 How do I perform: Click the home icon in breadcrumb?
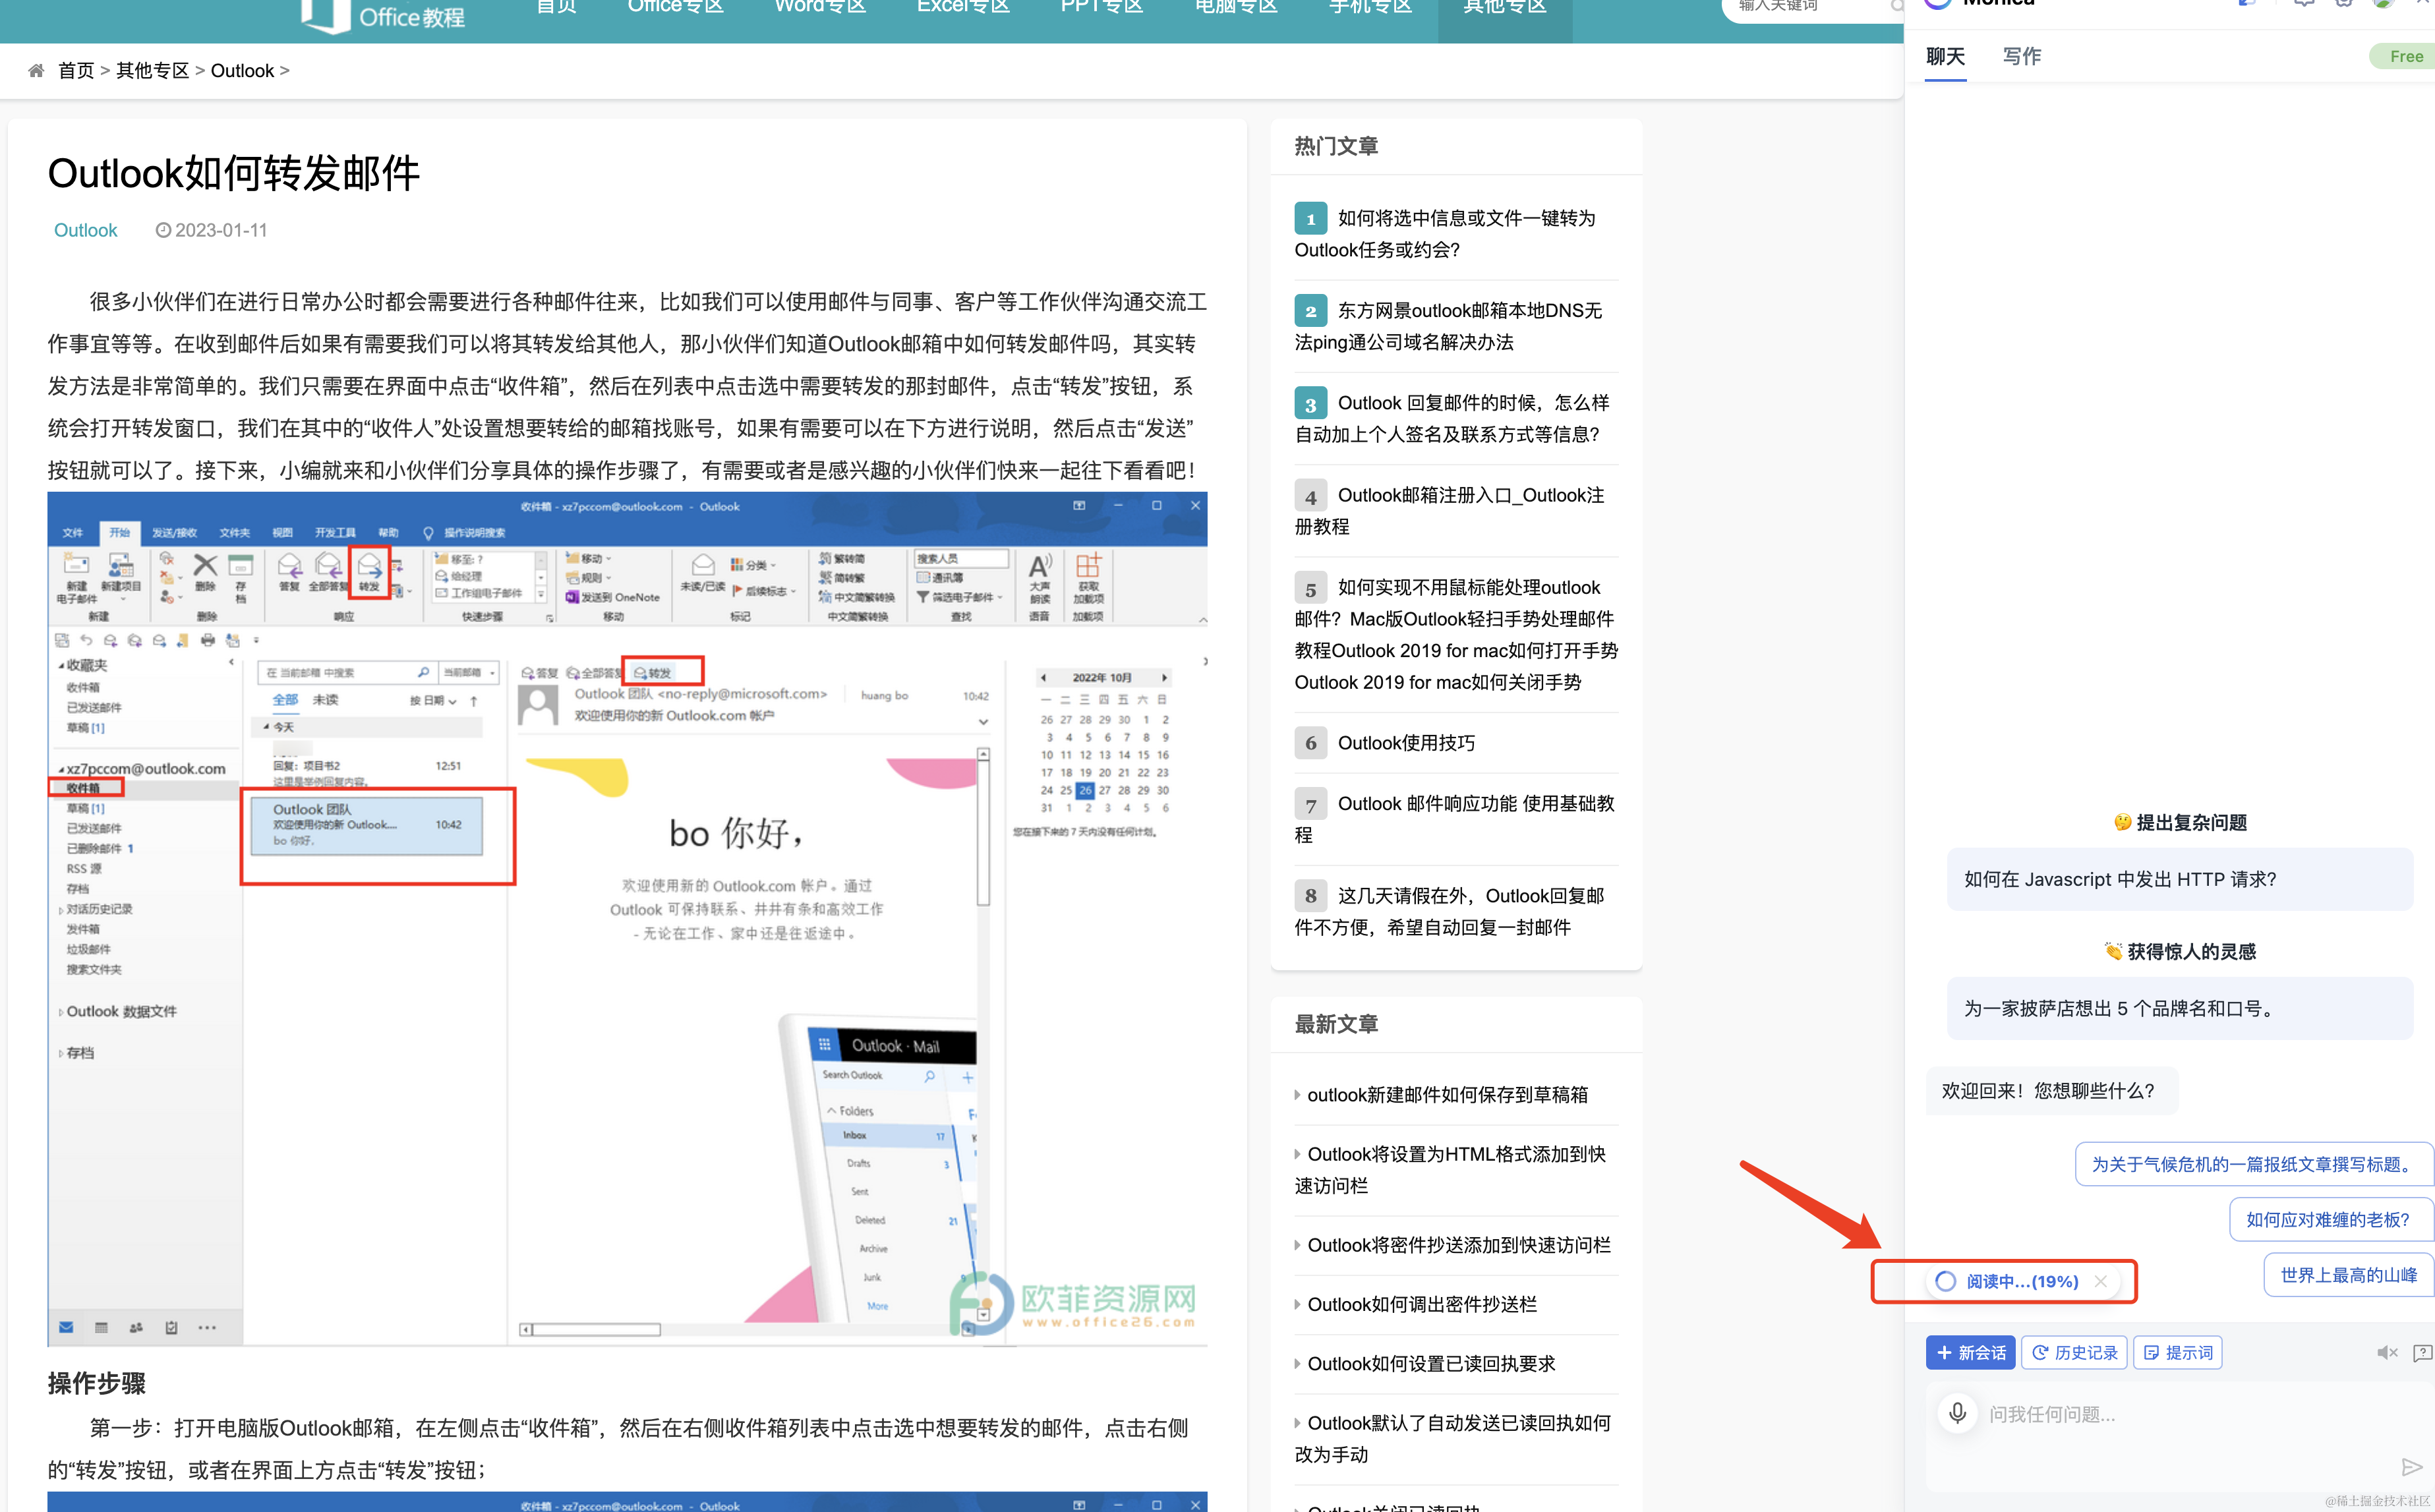(36, 71)
